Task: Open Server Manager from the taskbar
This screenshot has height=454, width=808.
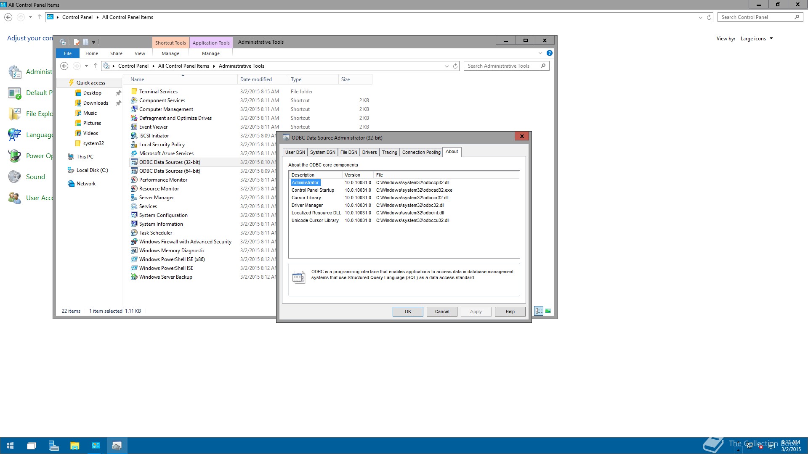Action: point(53,446)
